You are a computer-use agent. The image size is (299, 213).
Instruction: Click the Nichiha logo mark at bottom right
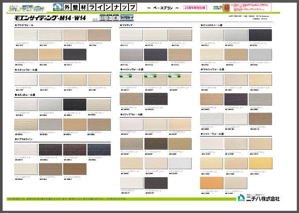pos(241,198)
